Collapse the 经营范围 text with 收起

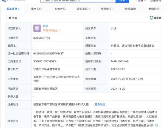pyautogui.click(x=156, y=125)
